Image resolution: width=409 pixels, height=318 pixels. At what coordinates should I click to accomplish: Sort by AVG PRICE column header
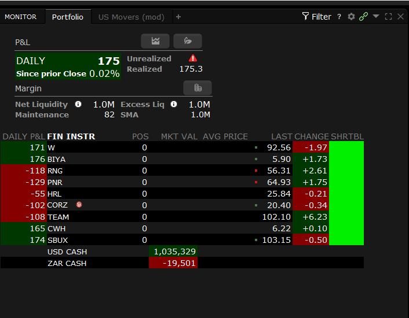coord(225,136)
